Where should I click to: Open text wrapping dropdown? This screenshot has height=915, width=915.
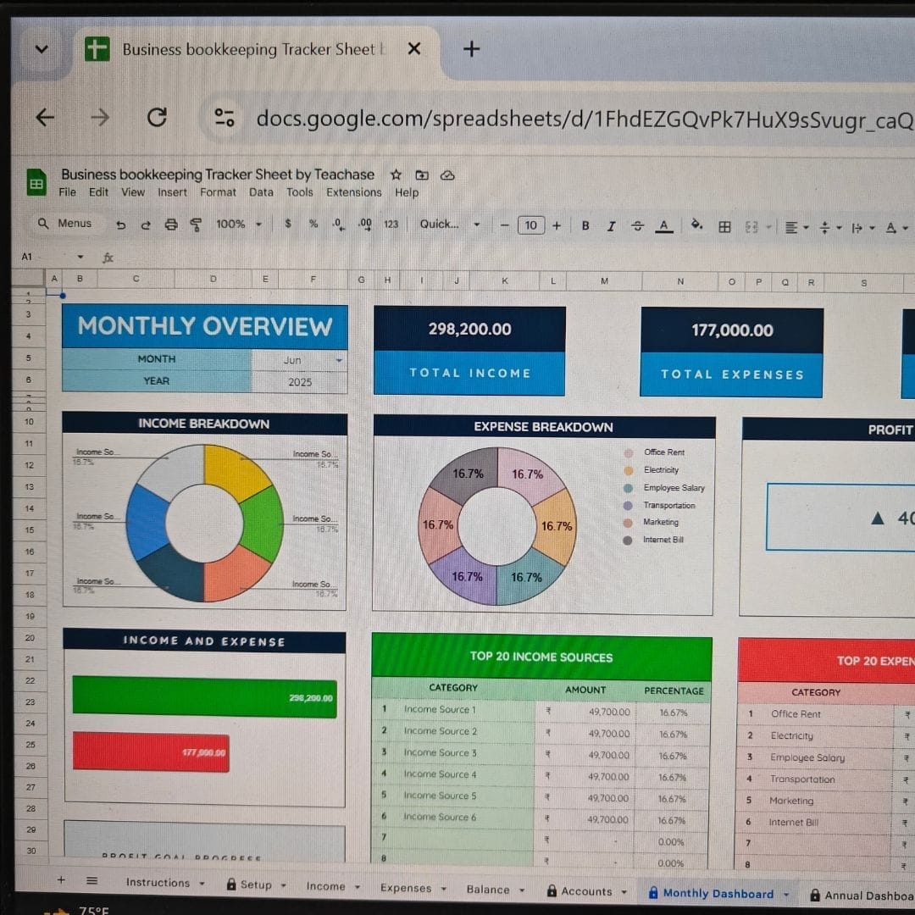(863, 228)
